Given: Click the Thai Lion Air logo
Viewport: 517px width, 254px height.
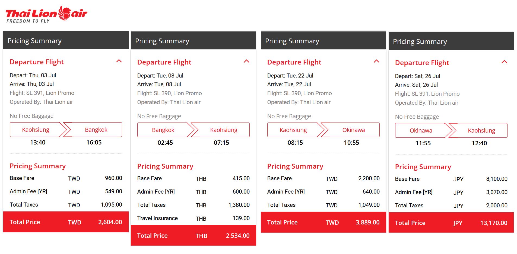Looking at the screenshot, I should (x=46, y=14).
